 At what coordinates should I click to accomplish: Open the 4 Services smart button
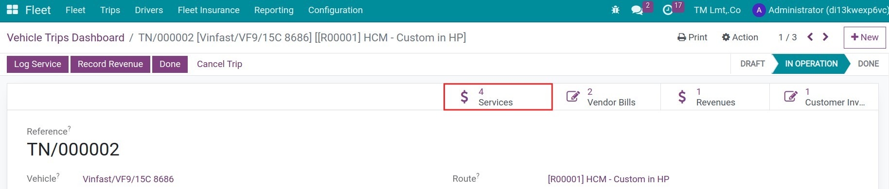click(498, 97)
